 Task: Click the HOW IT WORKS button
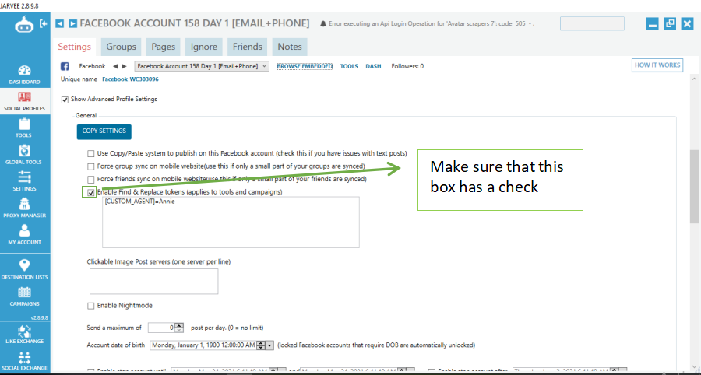coord(657,65)
